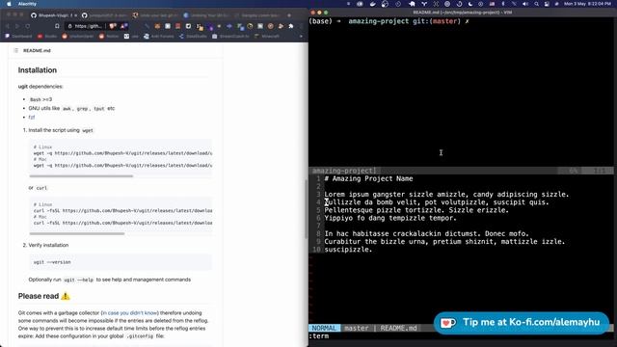Click the '# Amazing Project Name' line in Vim

click(368, 178)
